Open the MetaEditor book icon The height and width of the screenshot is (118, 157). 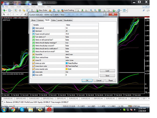click(50, 10)
